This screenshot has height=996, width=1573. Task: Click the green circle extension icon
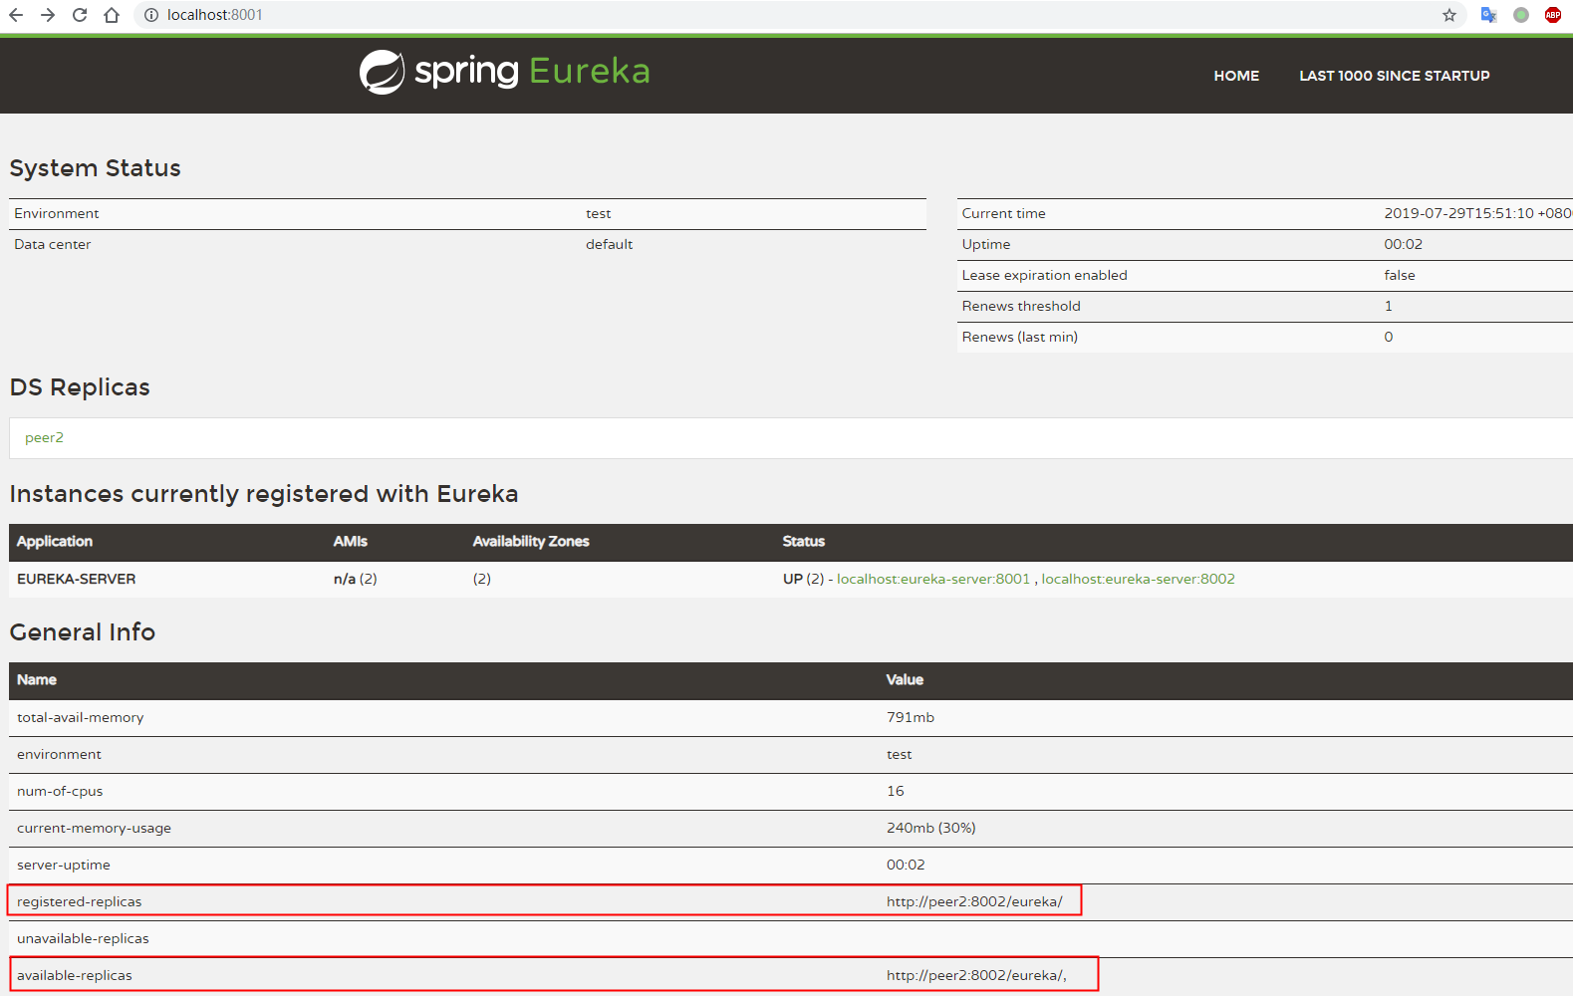click(1521, 15)
